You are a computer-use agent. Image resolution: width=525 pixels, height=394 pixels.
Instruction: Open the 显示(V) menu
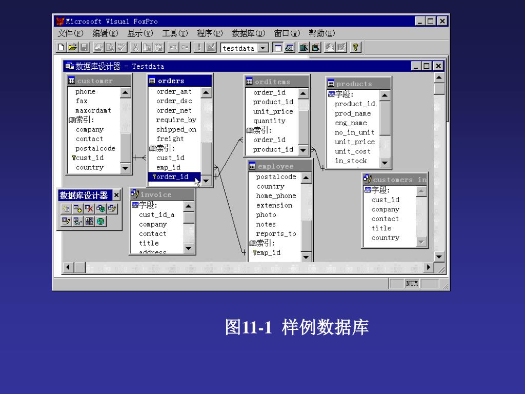click(x=140, y=33)
